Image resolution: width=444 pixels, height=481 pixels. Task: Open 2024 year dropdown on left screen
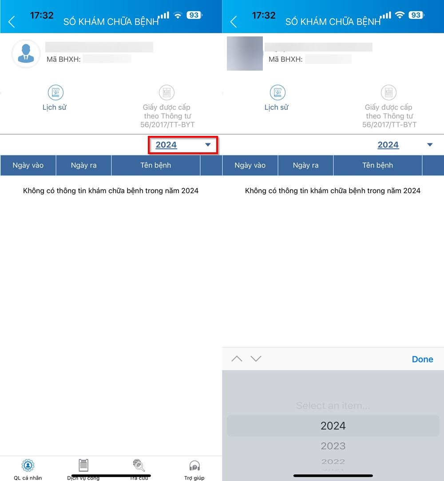tap(183, 145)
